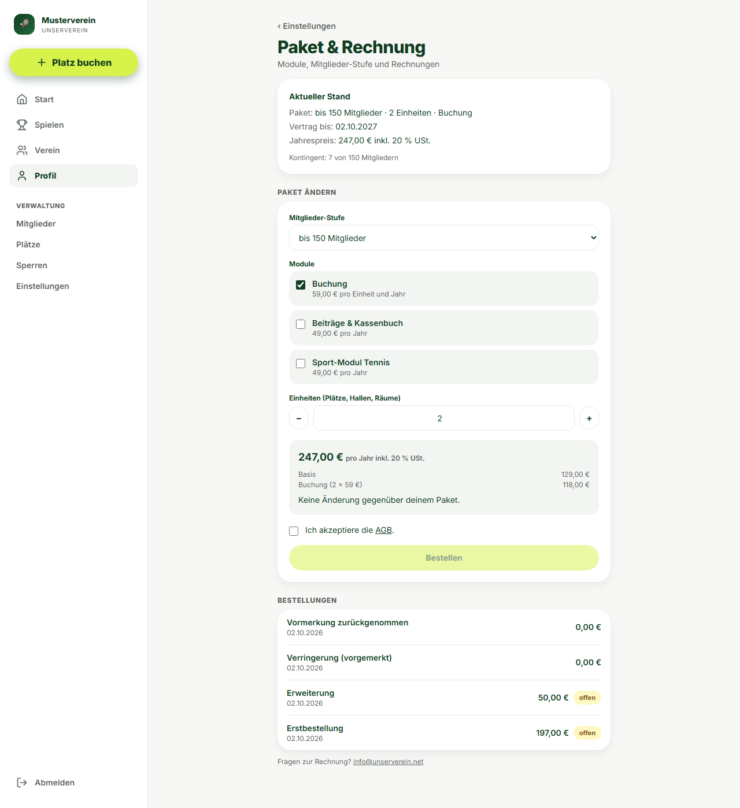This screenshot has width=740, height=808.
Task: Increase Einheiten with the plus button
Action: tap(589, 418)
